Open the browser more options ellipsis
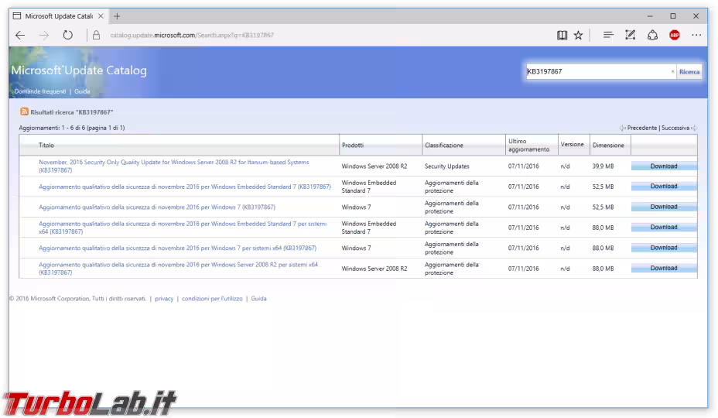 point(696,36)
